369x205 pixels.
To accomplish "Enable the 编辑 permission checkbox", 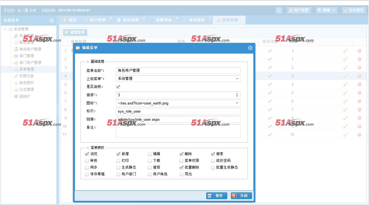I will (150, 154).
